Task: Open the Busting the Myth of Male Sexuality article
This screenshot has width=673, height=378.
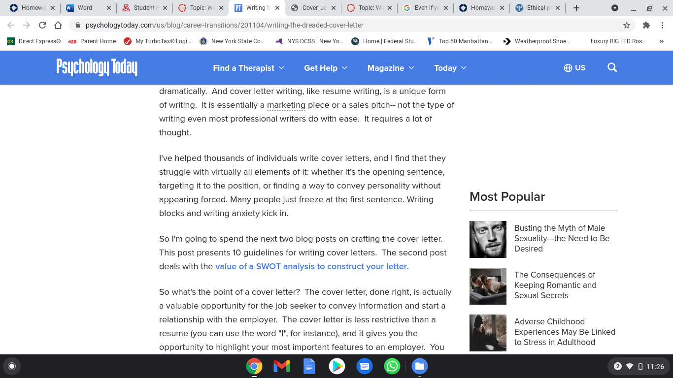Action: pyautogui.click(x=562, y=238)
